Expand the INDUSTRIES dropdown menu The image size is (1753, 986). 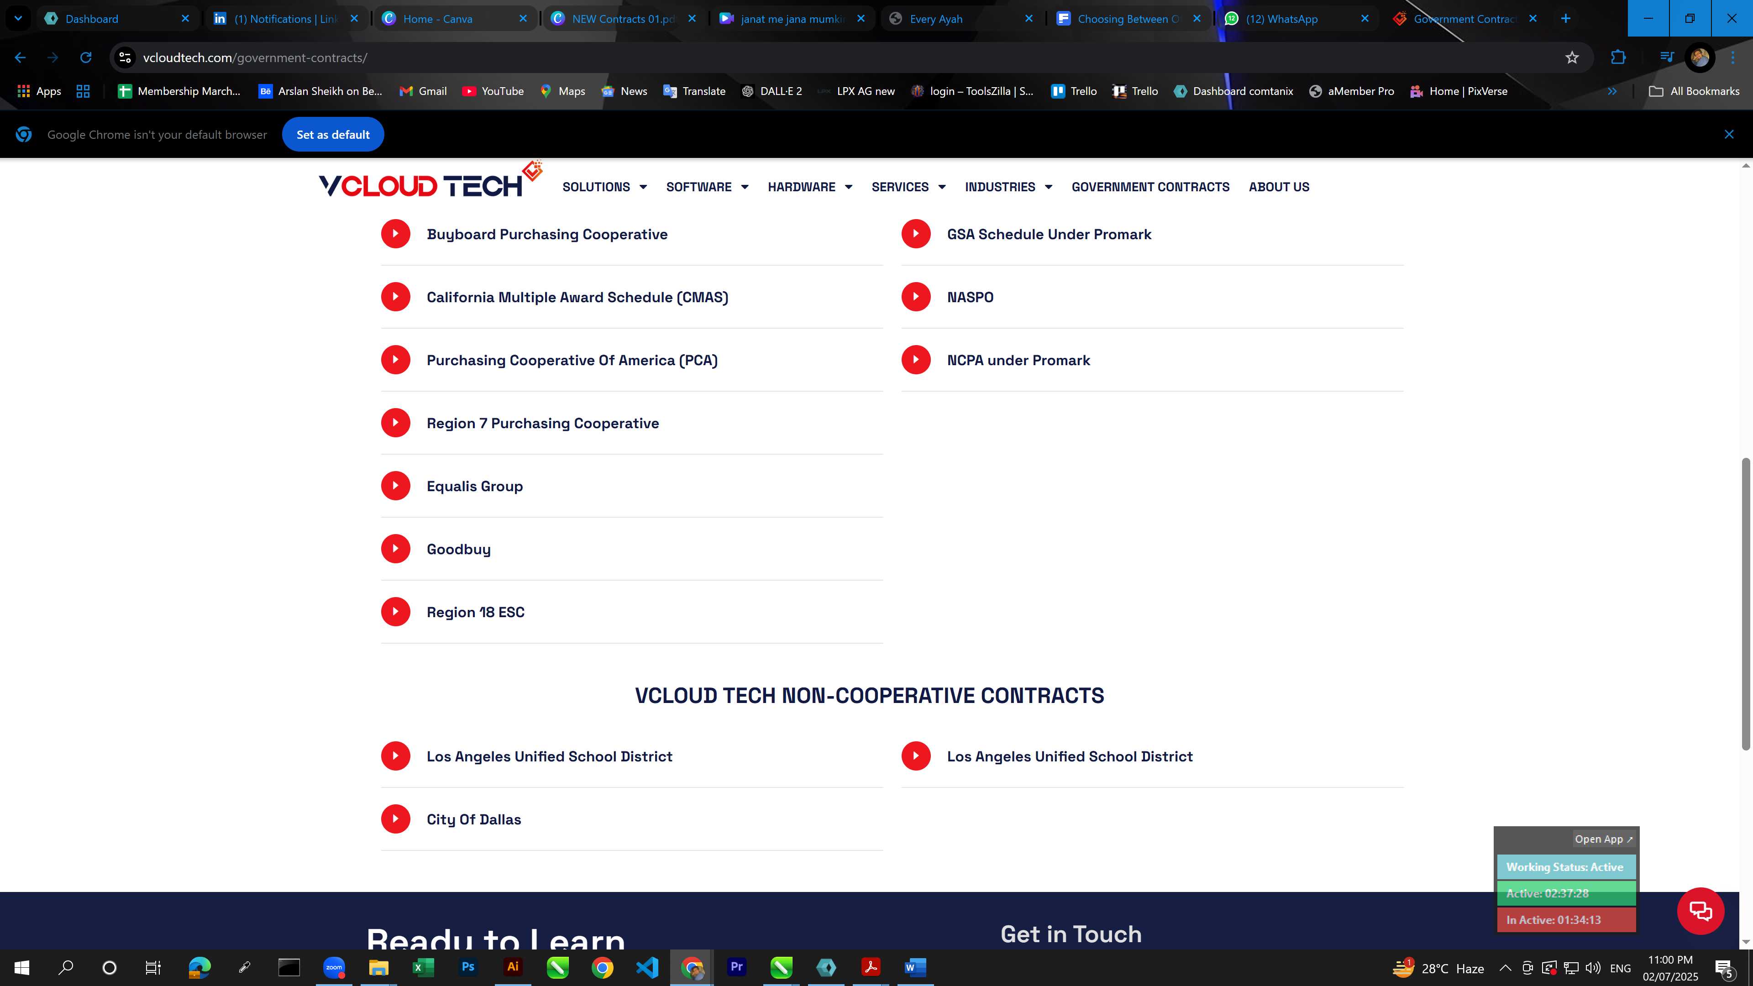(1008, 186)
